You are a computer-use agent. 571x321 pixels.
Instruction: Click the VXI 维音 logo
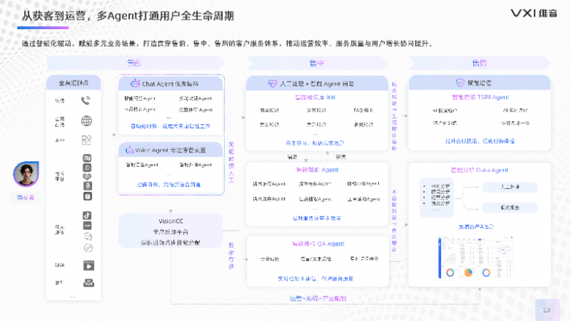534,13
